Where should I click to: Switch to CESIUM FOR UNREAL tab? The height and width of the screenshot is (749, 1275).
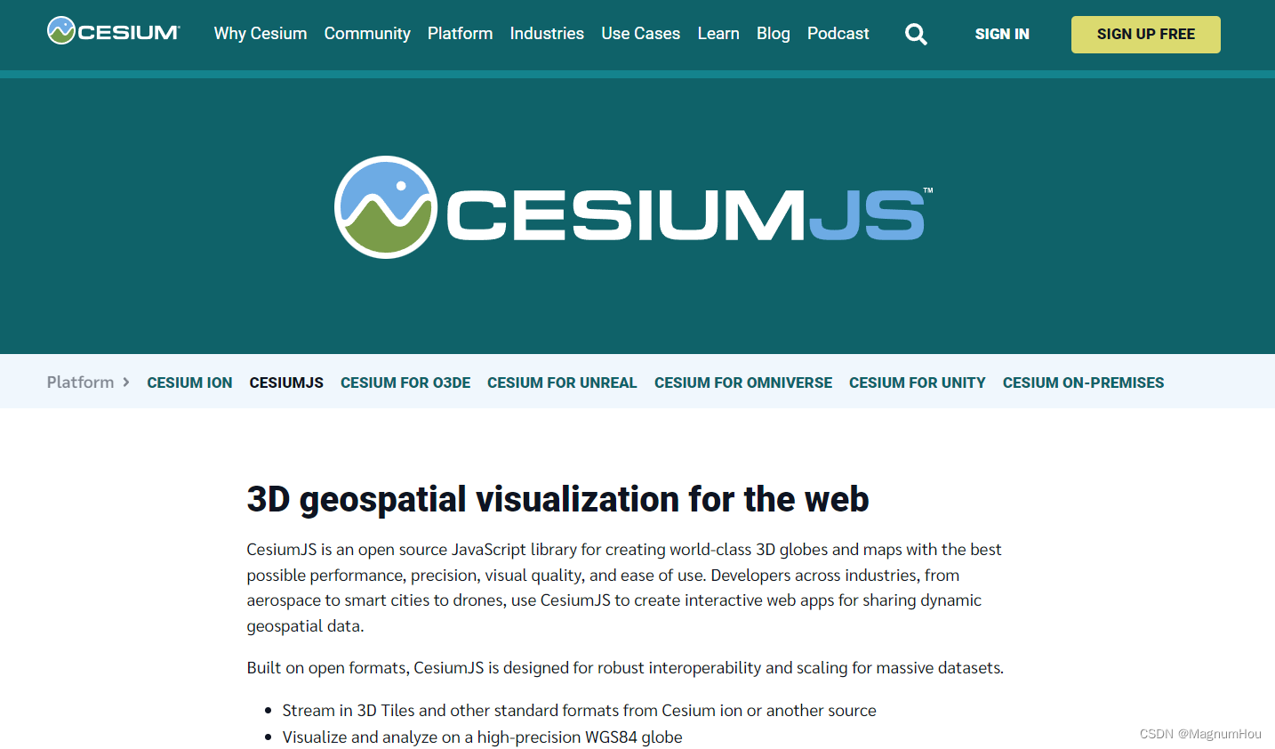tap(562, 383)
